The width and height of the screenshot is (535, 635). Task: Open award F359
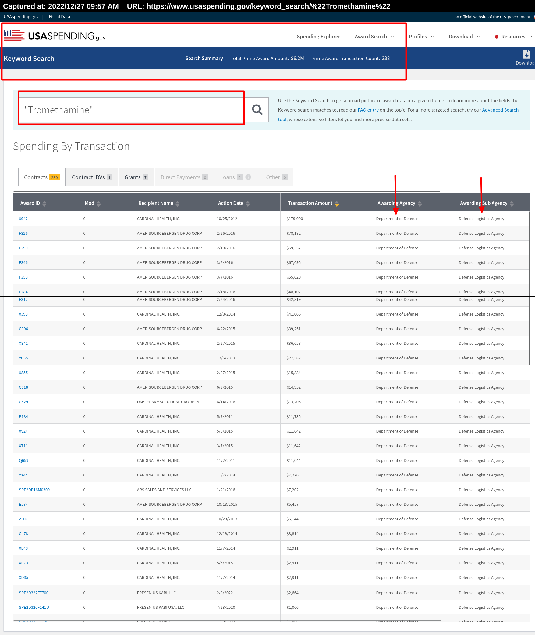coord(23,277)
